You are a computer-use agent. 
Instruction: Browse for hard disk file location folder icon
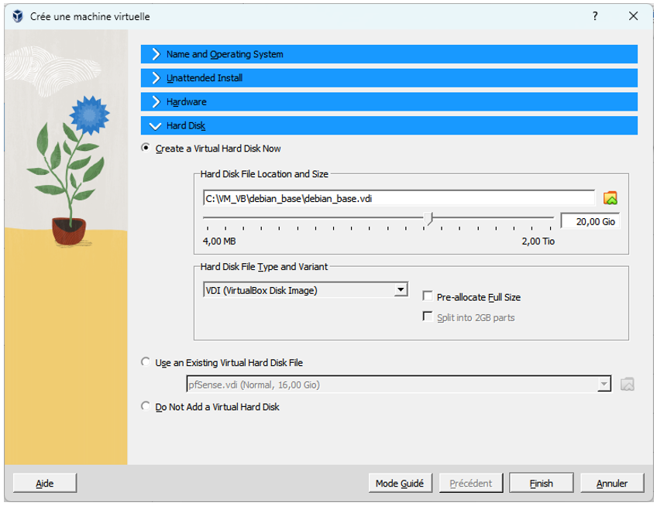pos(610,198)
